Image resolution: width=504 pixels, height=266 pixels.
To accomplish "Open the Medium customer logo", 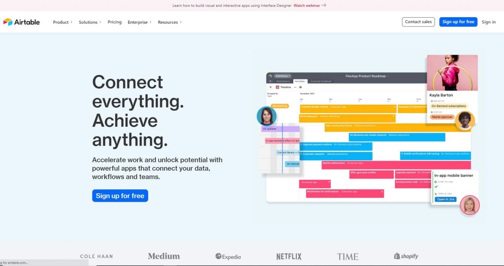I will [x=164, y=256].
